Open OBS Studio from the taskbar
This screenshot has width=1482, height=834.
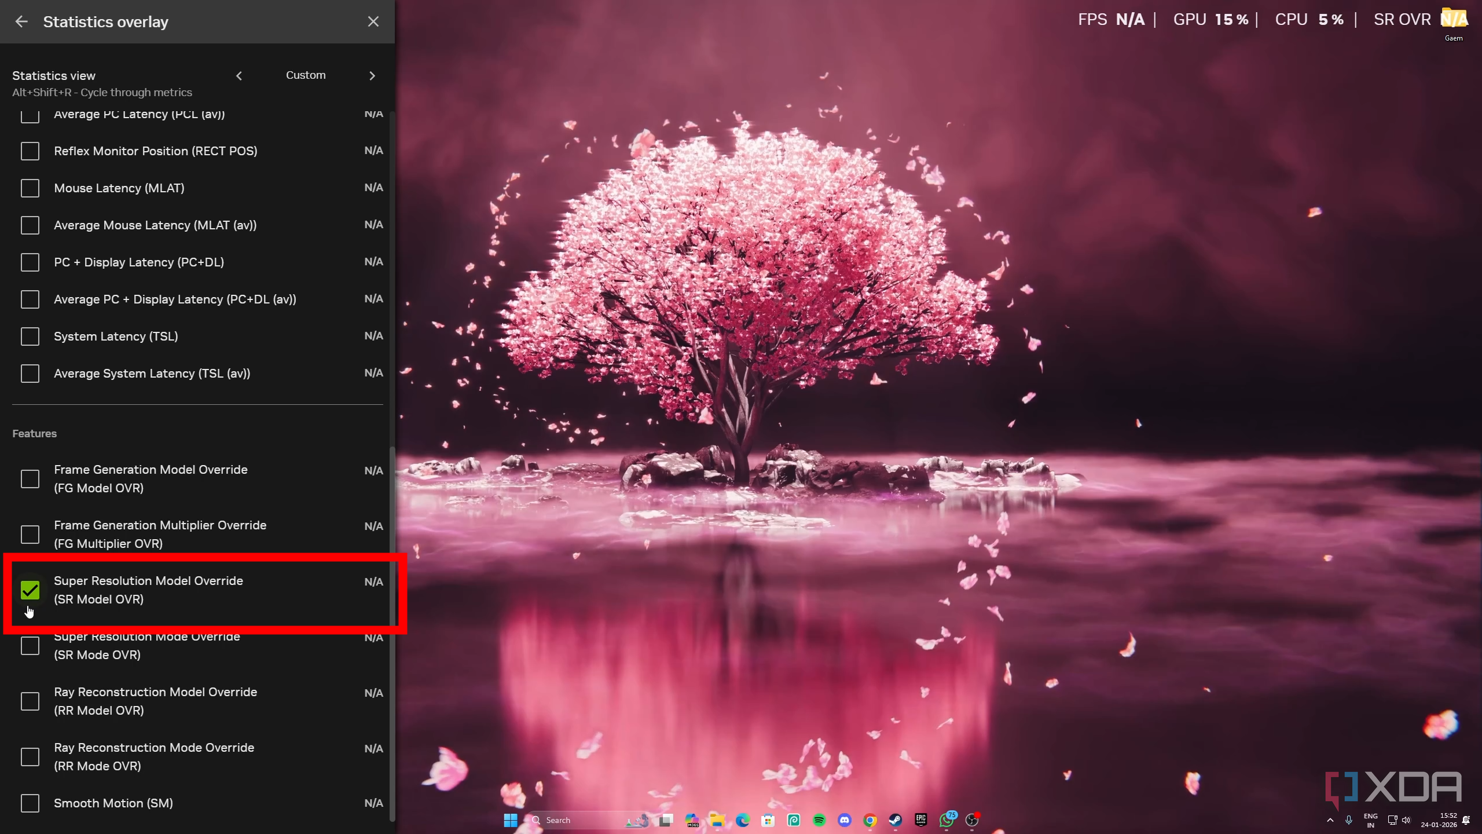click(972, 820)
